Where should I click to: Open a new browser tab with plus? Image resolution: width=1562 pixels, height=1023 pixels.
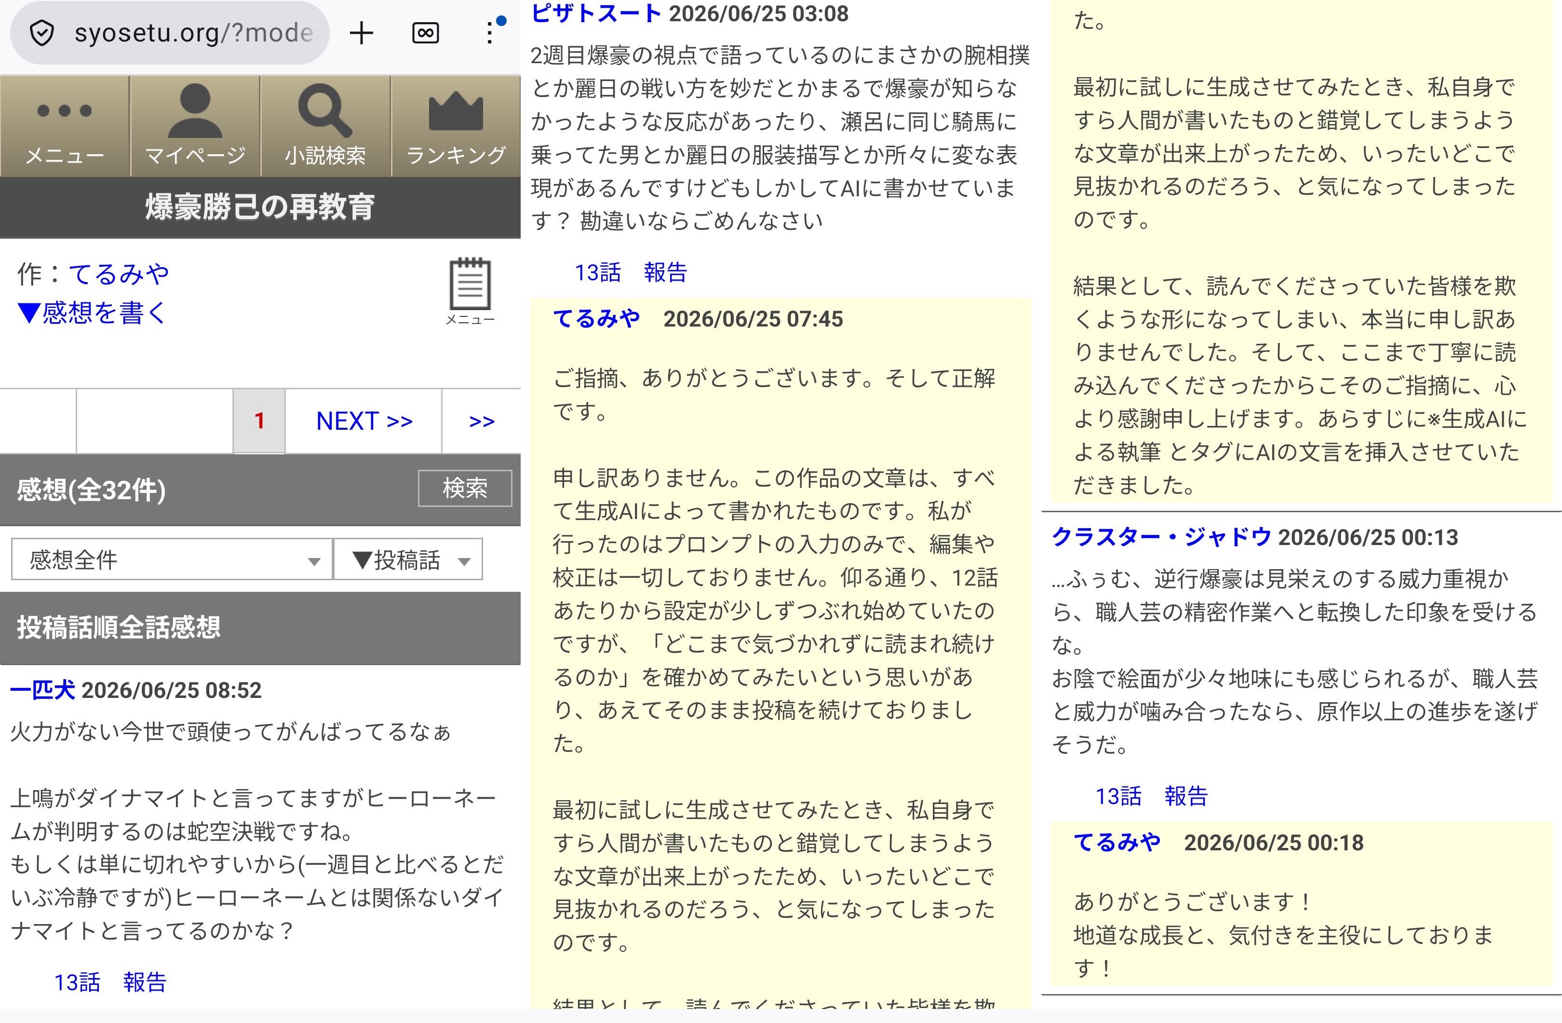click(361, 33)
